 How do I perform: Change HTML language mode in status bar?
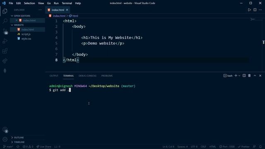[212, 147]
